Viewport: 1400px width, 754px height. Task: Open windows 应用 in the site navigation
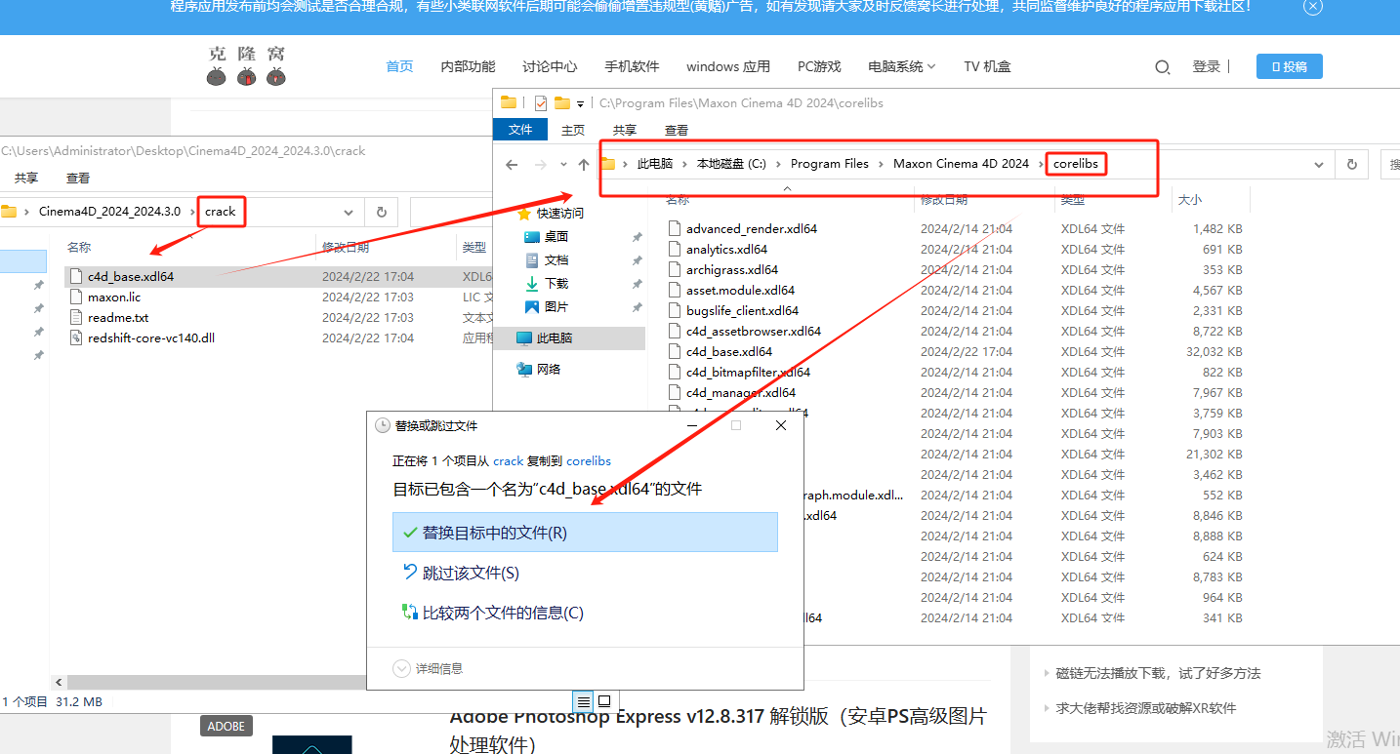coord(728,66)
